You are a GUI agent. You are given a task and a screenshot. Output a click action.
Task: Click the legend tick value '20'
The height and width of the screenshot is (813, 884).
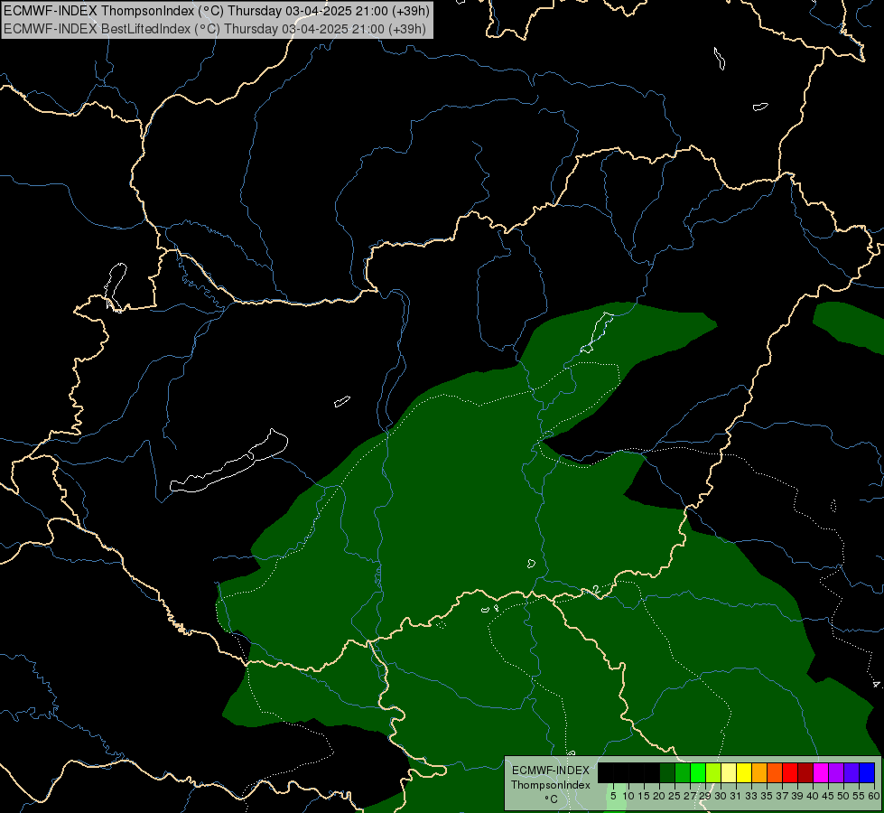[x=659, y=796]
